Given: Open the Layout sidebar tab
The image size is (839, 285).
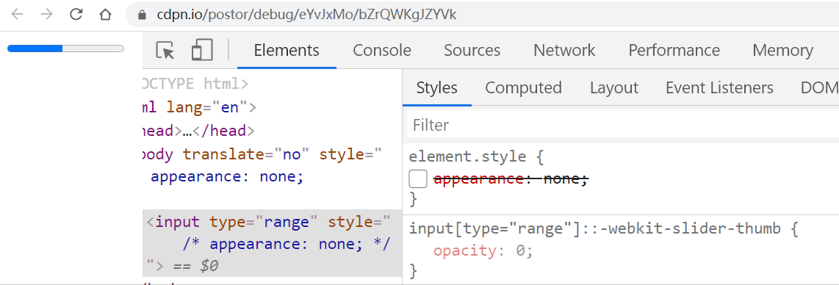Looking at the screenshot, I should tap(614, 87).
